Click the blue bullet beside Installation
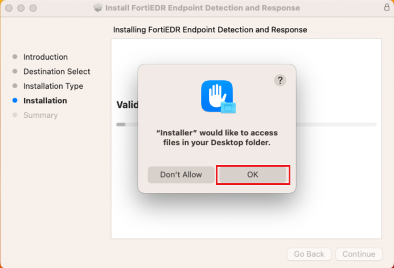The width and height of the screenshot is (394, 268). coord(15,101)
